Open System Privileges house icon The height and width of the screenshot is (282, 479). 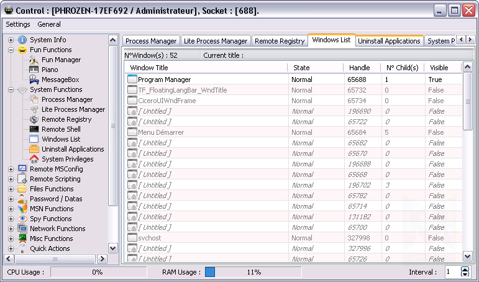pos(34,159)
